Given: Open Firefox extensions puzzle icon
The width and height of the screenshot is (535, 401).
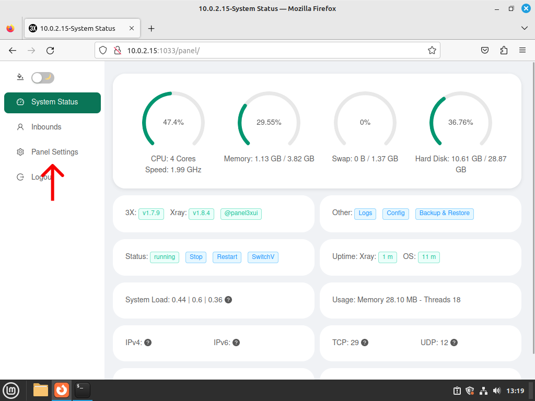Looking at the screenshot, I should click(504, 51).
